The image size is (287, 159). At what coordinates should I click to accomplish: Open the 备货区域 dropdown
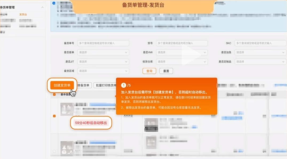click(x=103, y=71)
